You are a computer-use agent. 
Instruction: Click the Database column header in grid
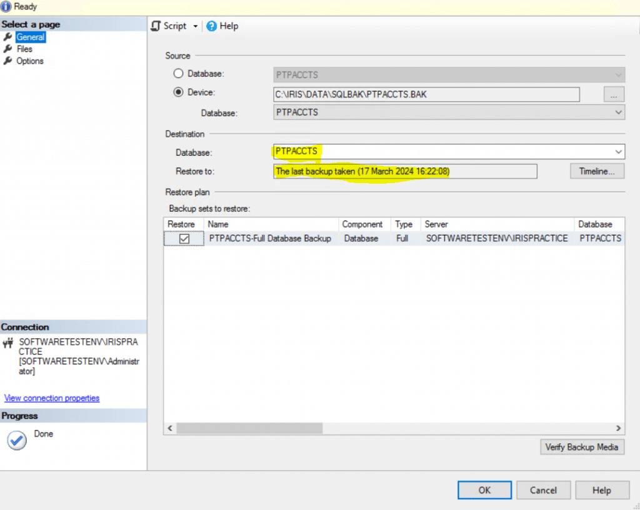coord(599,224)
